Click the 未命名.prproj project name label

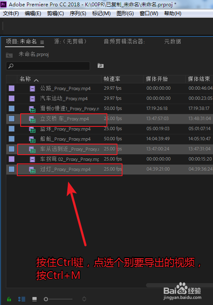[34, 54]
